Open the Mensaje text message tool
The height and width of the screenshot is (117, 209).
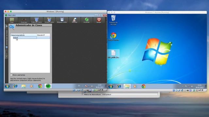coord(74,20)
